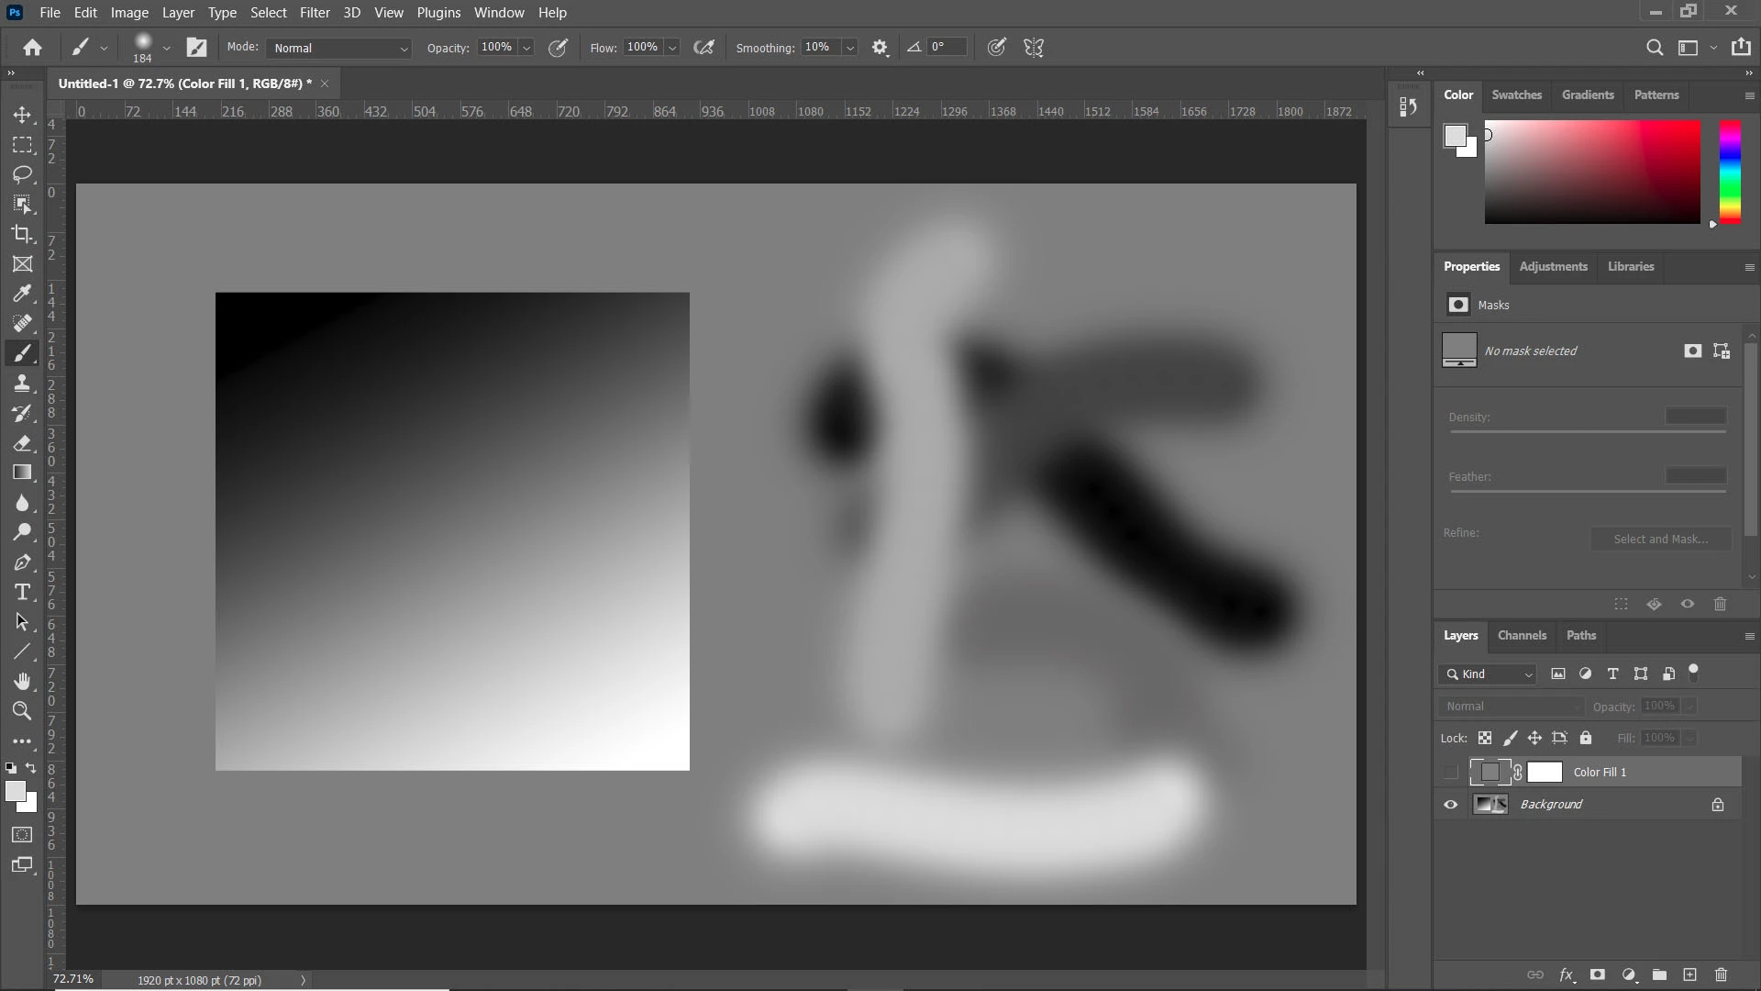This screenshot has width=1761, height=991.
Task: Hide the Background layer
Action: (x=1450, y=805)
